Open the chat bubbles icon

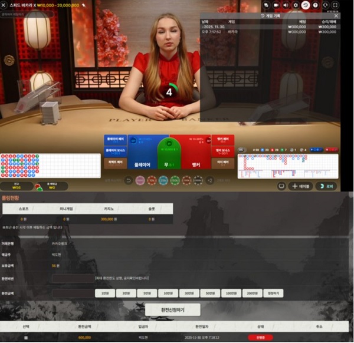coord(266,5)
